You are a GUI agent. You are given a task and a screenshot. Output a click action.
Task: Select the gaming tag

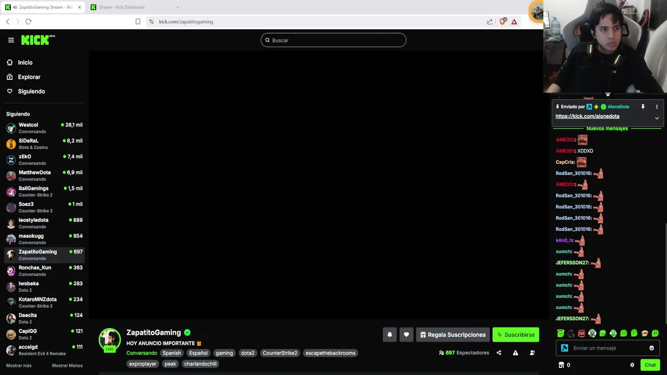[x=224, y=353]
